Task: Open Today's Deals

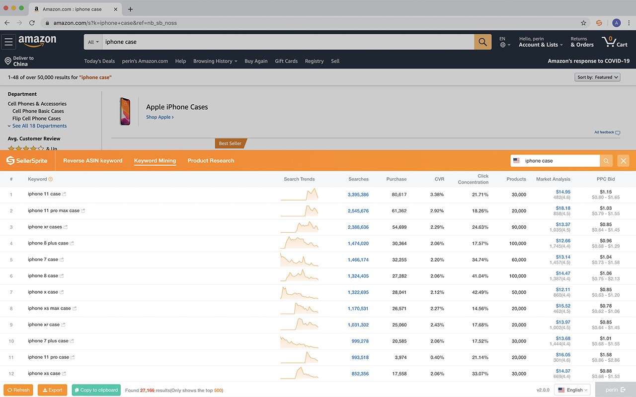Action: (x=99, y=61)
